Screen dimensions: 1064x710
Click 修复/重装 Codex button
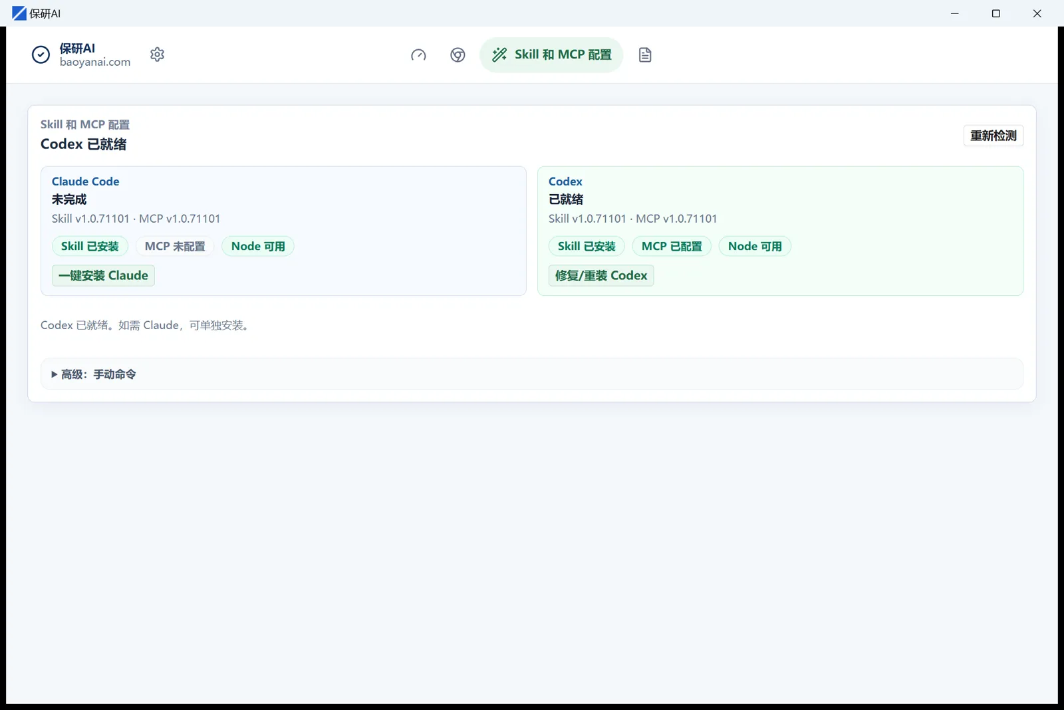click(601, 275)
